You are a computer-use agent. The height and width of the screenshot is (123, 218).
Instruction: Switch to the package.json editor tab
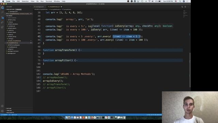40,7
